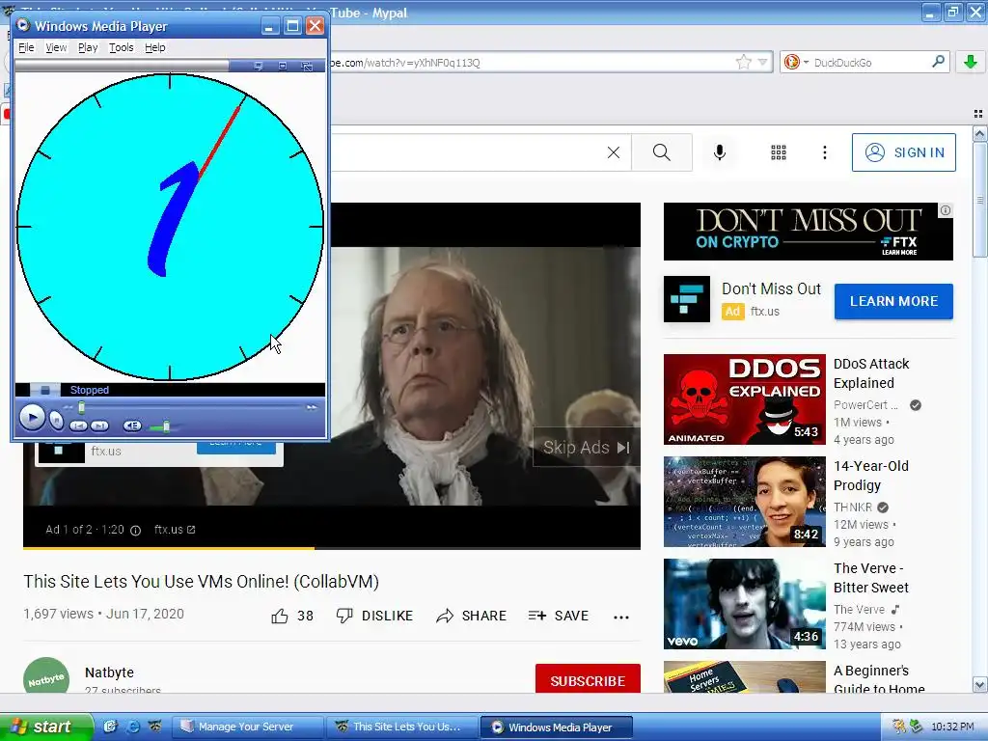Skip to next track in Media Player
The image size is (988, 741).
99,425
